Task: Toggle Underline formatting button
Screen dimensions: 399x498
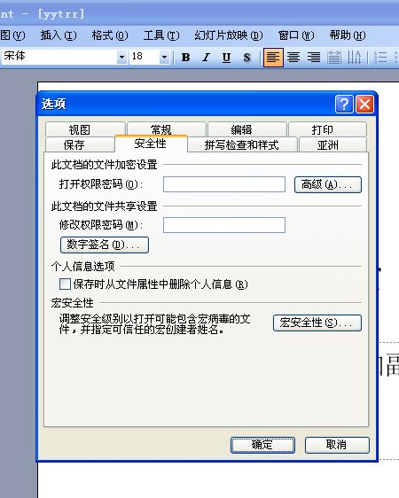Action: coord(226,58)
